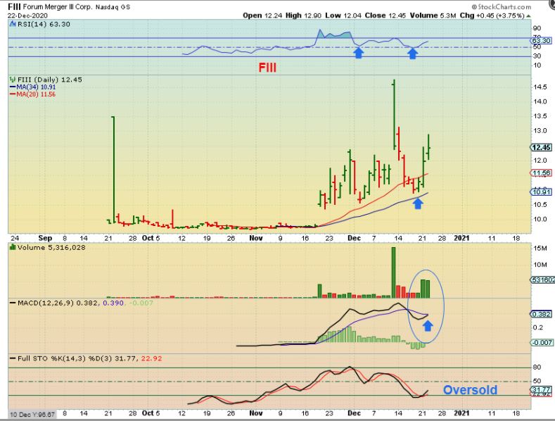555x421 pixels.
Task: Click the boxed -0.007 MACD axis label
Action: tap(541, 343)
